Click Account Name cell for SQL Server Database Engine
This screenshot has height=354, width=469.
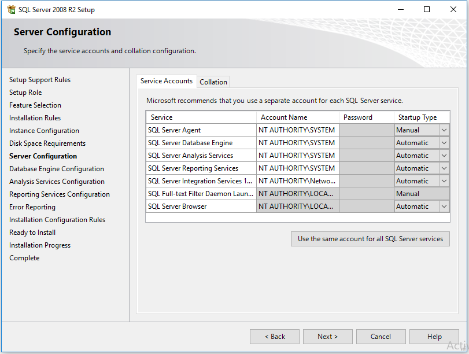(x=298, y=143)
